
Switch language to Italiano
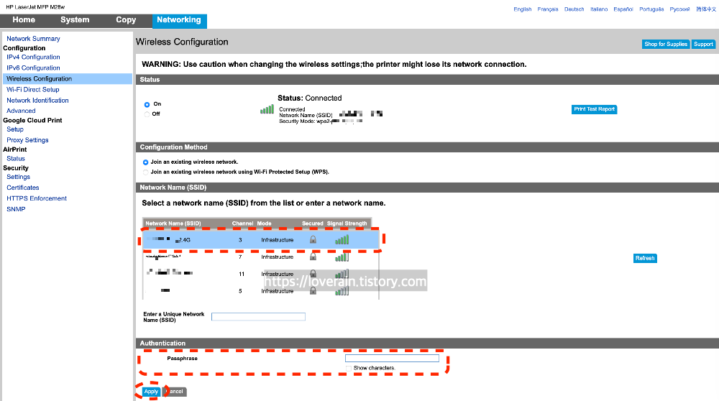[599, 9]
